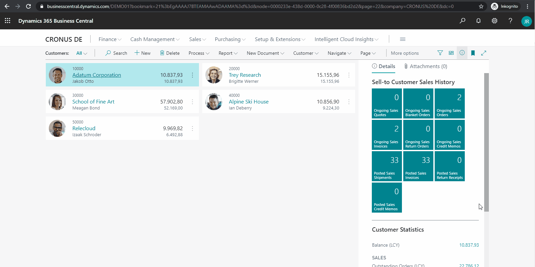Open the Chrome three-dot menu

(x=527, y=6)
